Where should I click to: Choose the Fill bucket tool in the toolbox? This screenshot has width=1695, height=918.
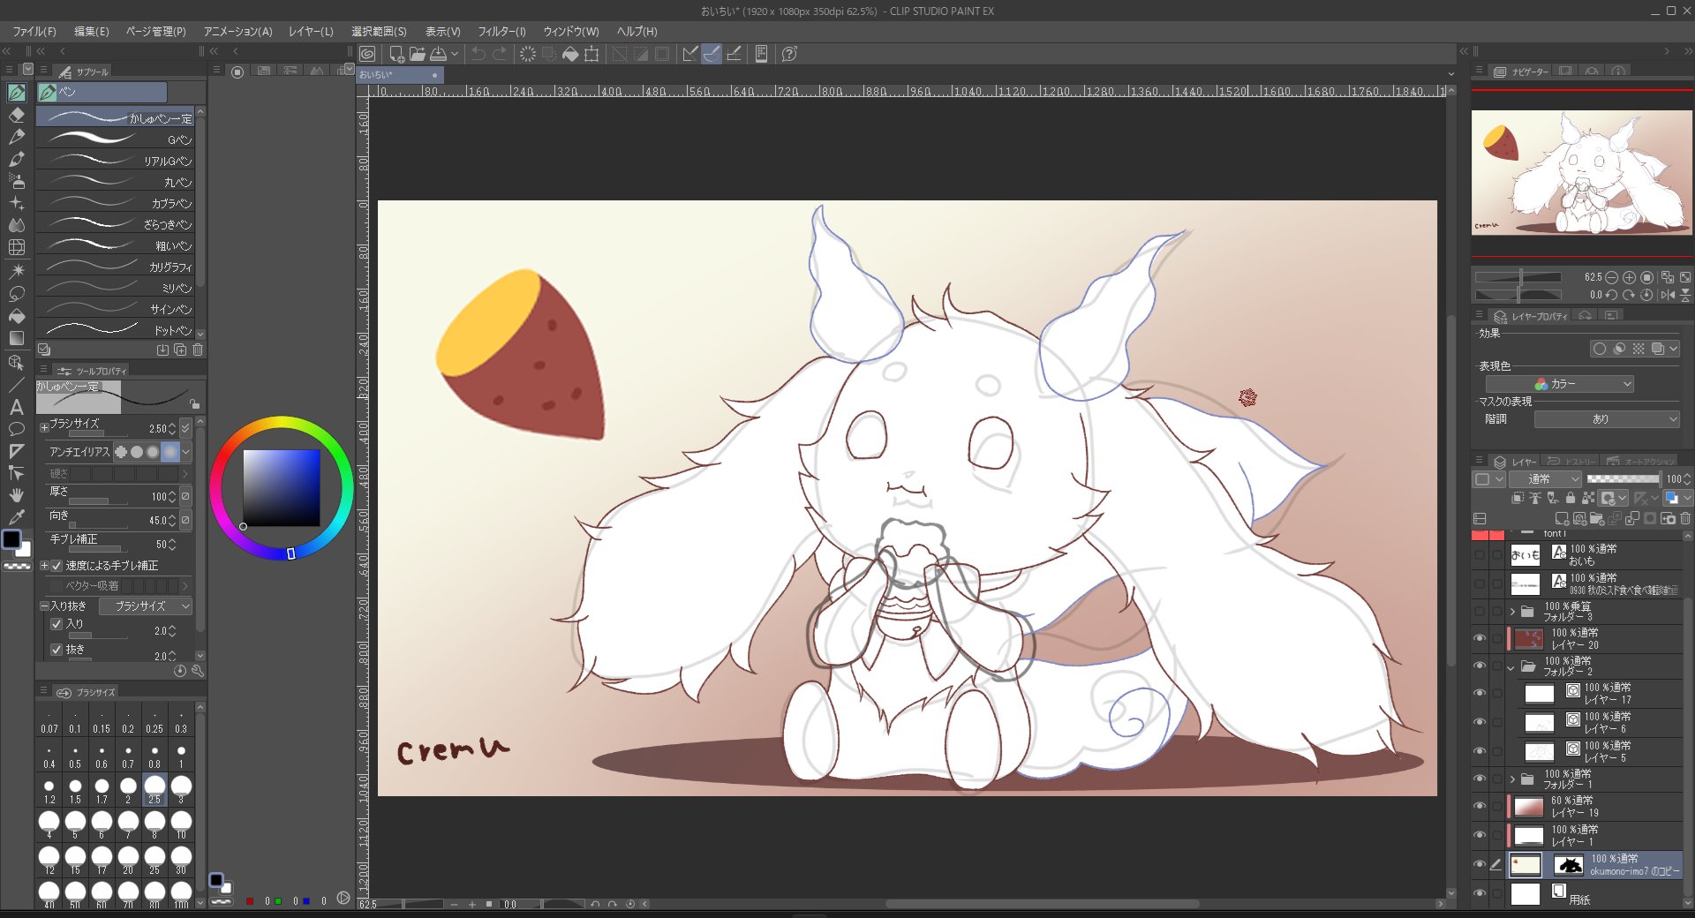click(x=16, y=316)
